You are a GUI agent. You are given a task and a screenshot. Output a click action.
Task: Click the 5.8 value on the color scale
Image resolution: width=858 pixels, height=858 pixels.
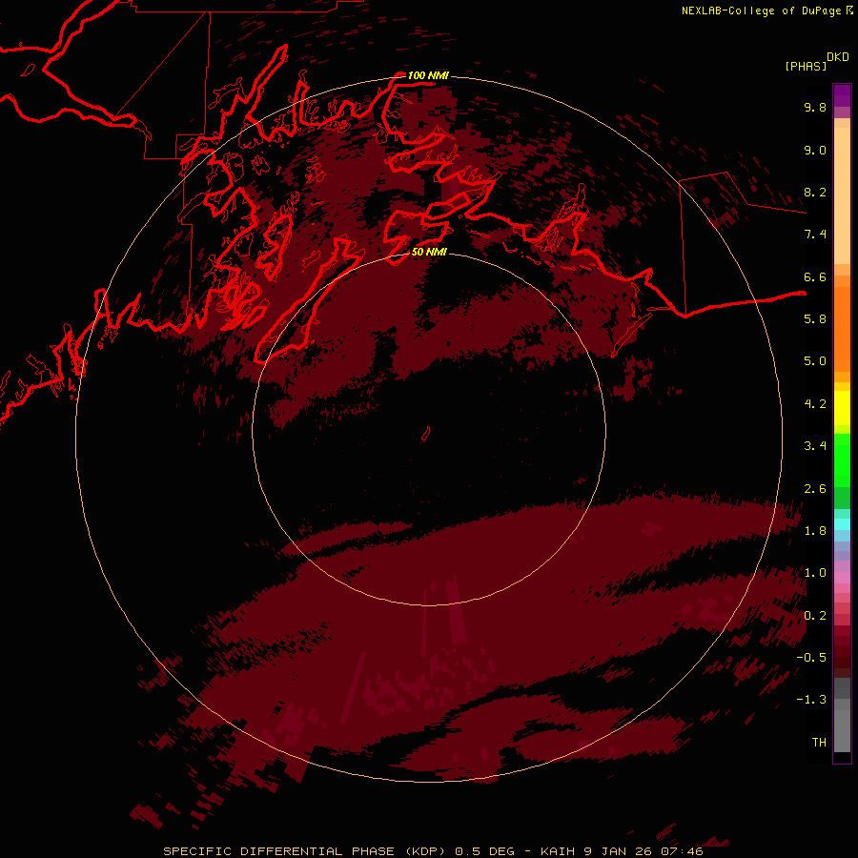[815, 319]
